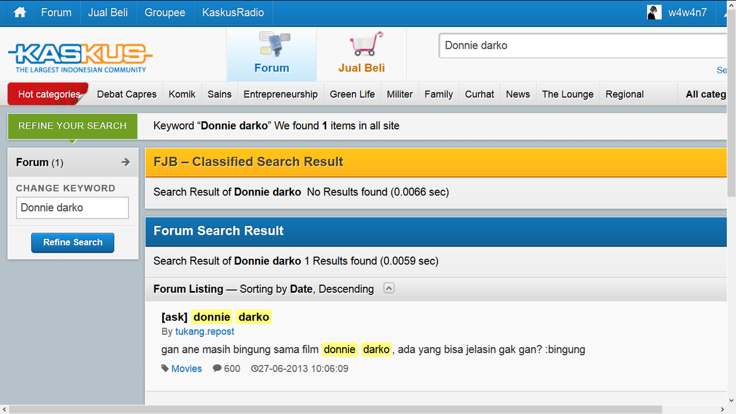Go to the Sains category
The width and height of the screenshot is (736, 414).
[220, 94]
